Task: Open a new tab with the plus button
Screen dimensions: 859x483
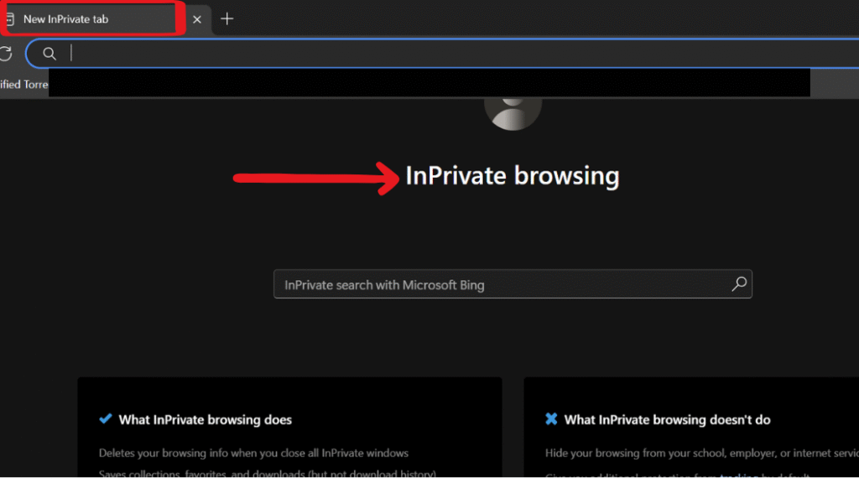Action: [226, 19]
